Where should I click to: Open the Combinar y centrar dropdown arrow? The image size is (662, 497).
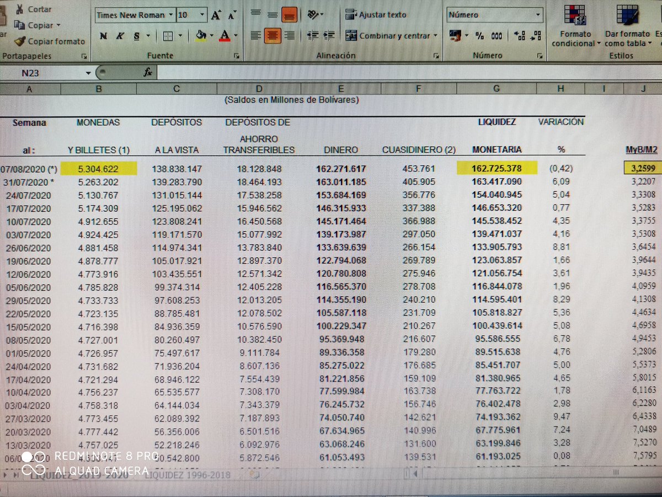click(435, 36)
